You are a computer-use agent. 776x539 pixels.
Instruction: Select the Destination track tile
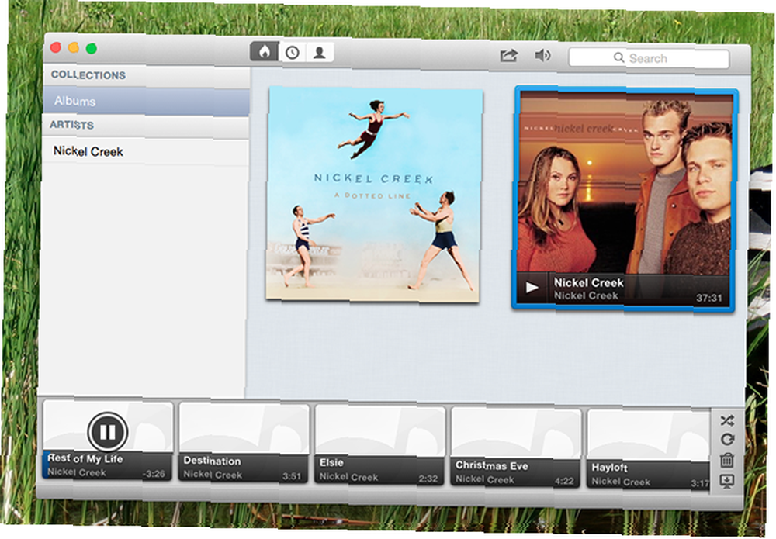(x=244, y=443)
